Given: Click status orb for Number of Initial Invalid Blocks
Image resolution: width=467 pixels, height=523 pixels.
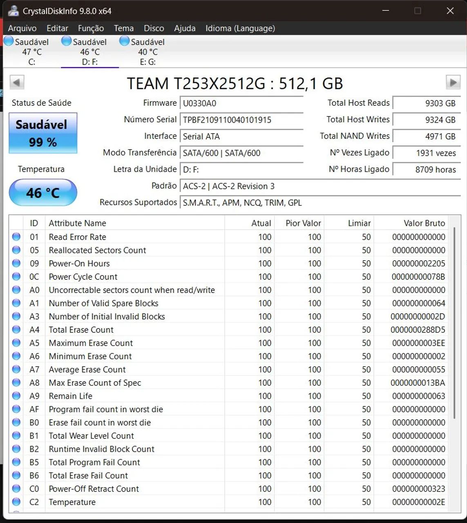Looking at the screenshot, I should (x=16, y=316).
